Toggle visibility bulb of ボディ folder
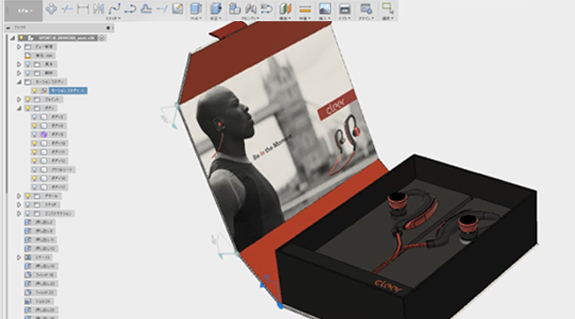This screenshot has height=319, width=575. (x=27, y=108)
